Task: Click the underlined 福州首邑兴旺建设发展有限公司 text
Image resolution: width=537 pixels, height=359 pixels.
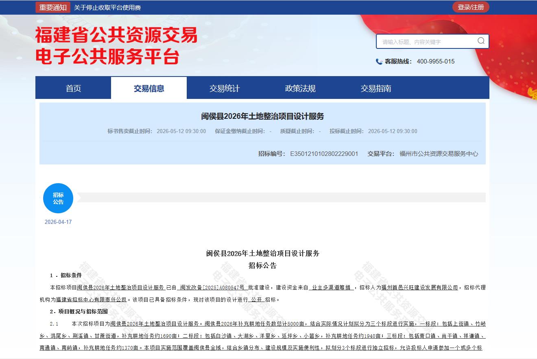Action: 420,287
